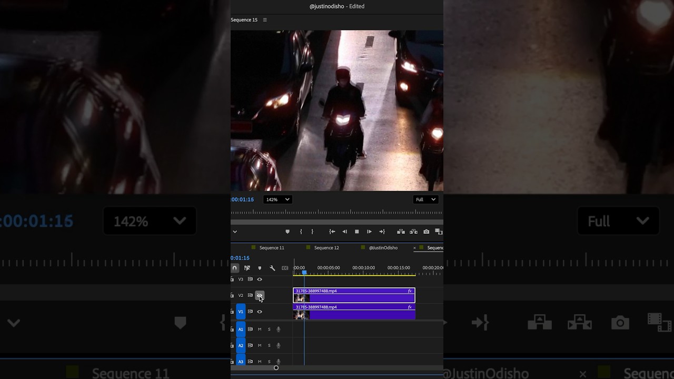This screenshot has width=674, height=379.
Task: Click the Lift button
Action: tap(401, 232)
